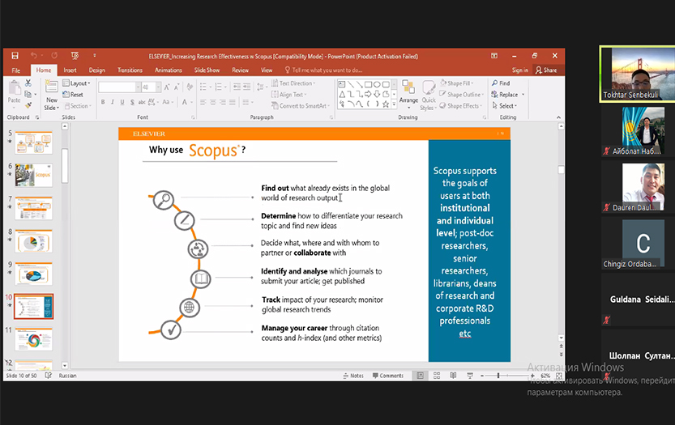Click the New Slide icon

52,87
